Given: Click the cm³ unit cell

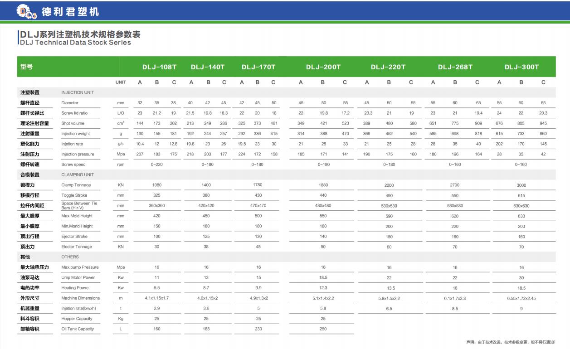Looking at the screenshot, I should (x=121, y=123).
